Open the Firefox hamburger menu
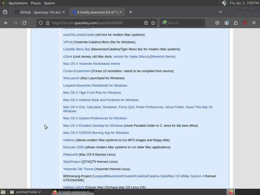Viewport: 260px width, 195px height. 254,23
